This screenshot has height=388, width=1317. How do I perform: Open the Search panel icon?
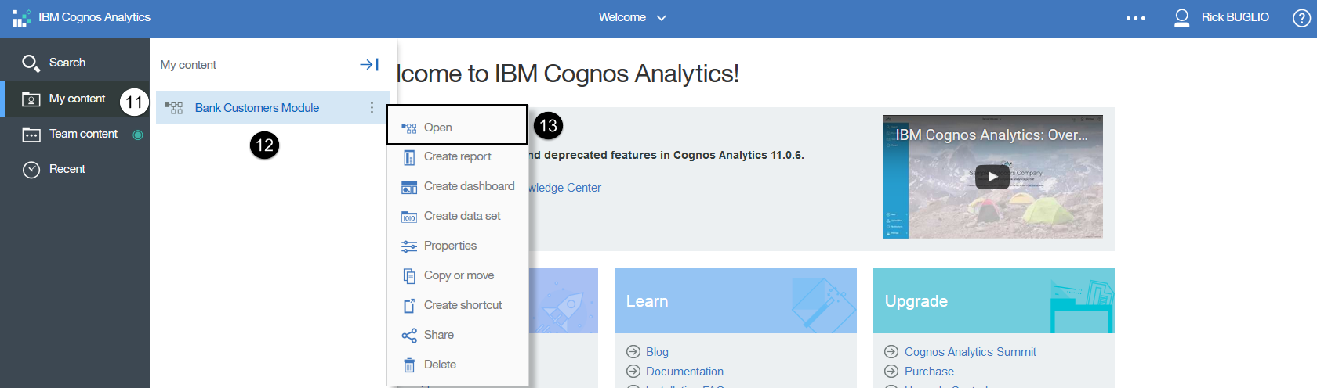(x=31, y=63)
